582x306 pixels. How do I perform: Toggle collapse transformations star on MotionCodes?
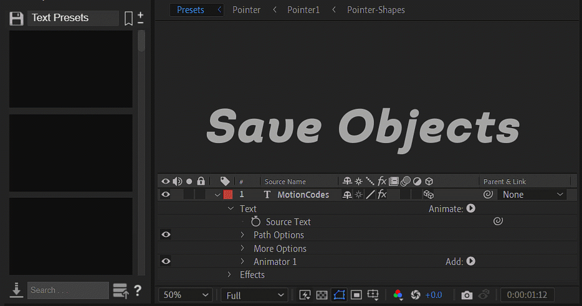point(358,195)
